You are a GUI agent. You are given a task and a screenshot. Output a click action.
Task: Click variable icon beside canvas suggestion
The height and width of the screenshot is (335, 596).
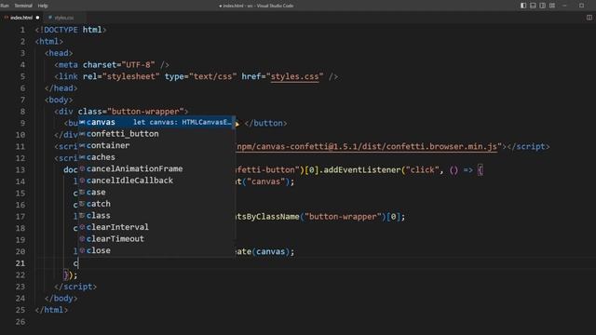[x=82, y=122]
